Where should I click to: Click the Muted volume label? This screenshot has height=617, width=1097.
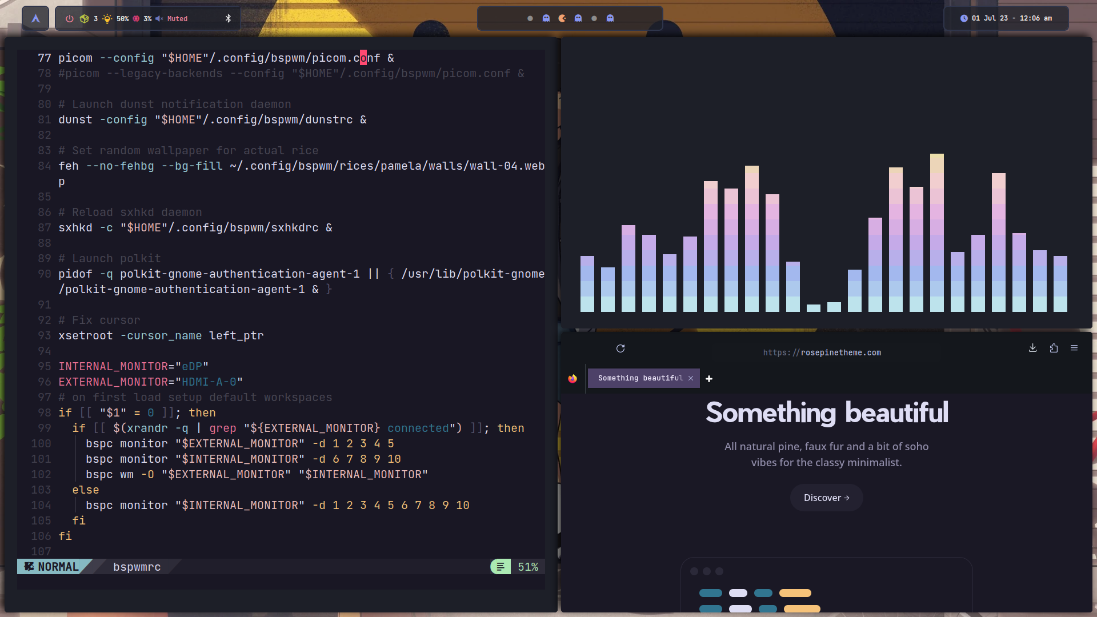177,18
